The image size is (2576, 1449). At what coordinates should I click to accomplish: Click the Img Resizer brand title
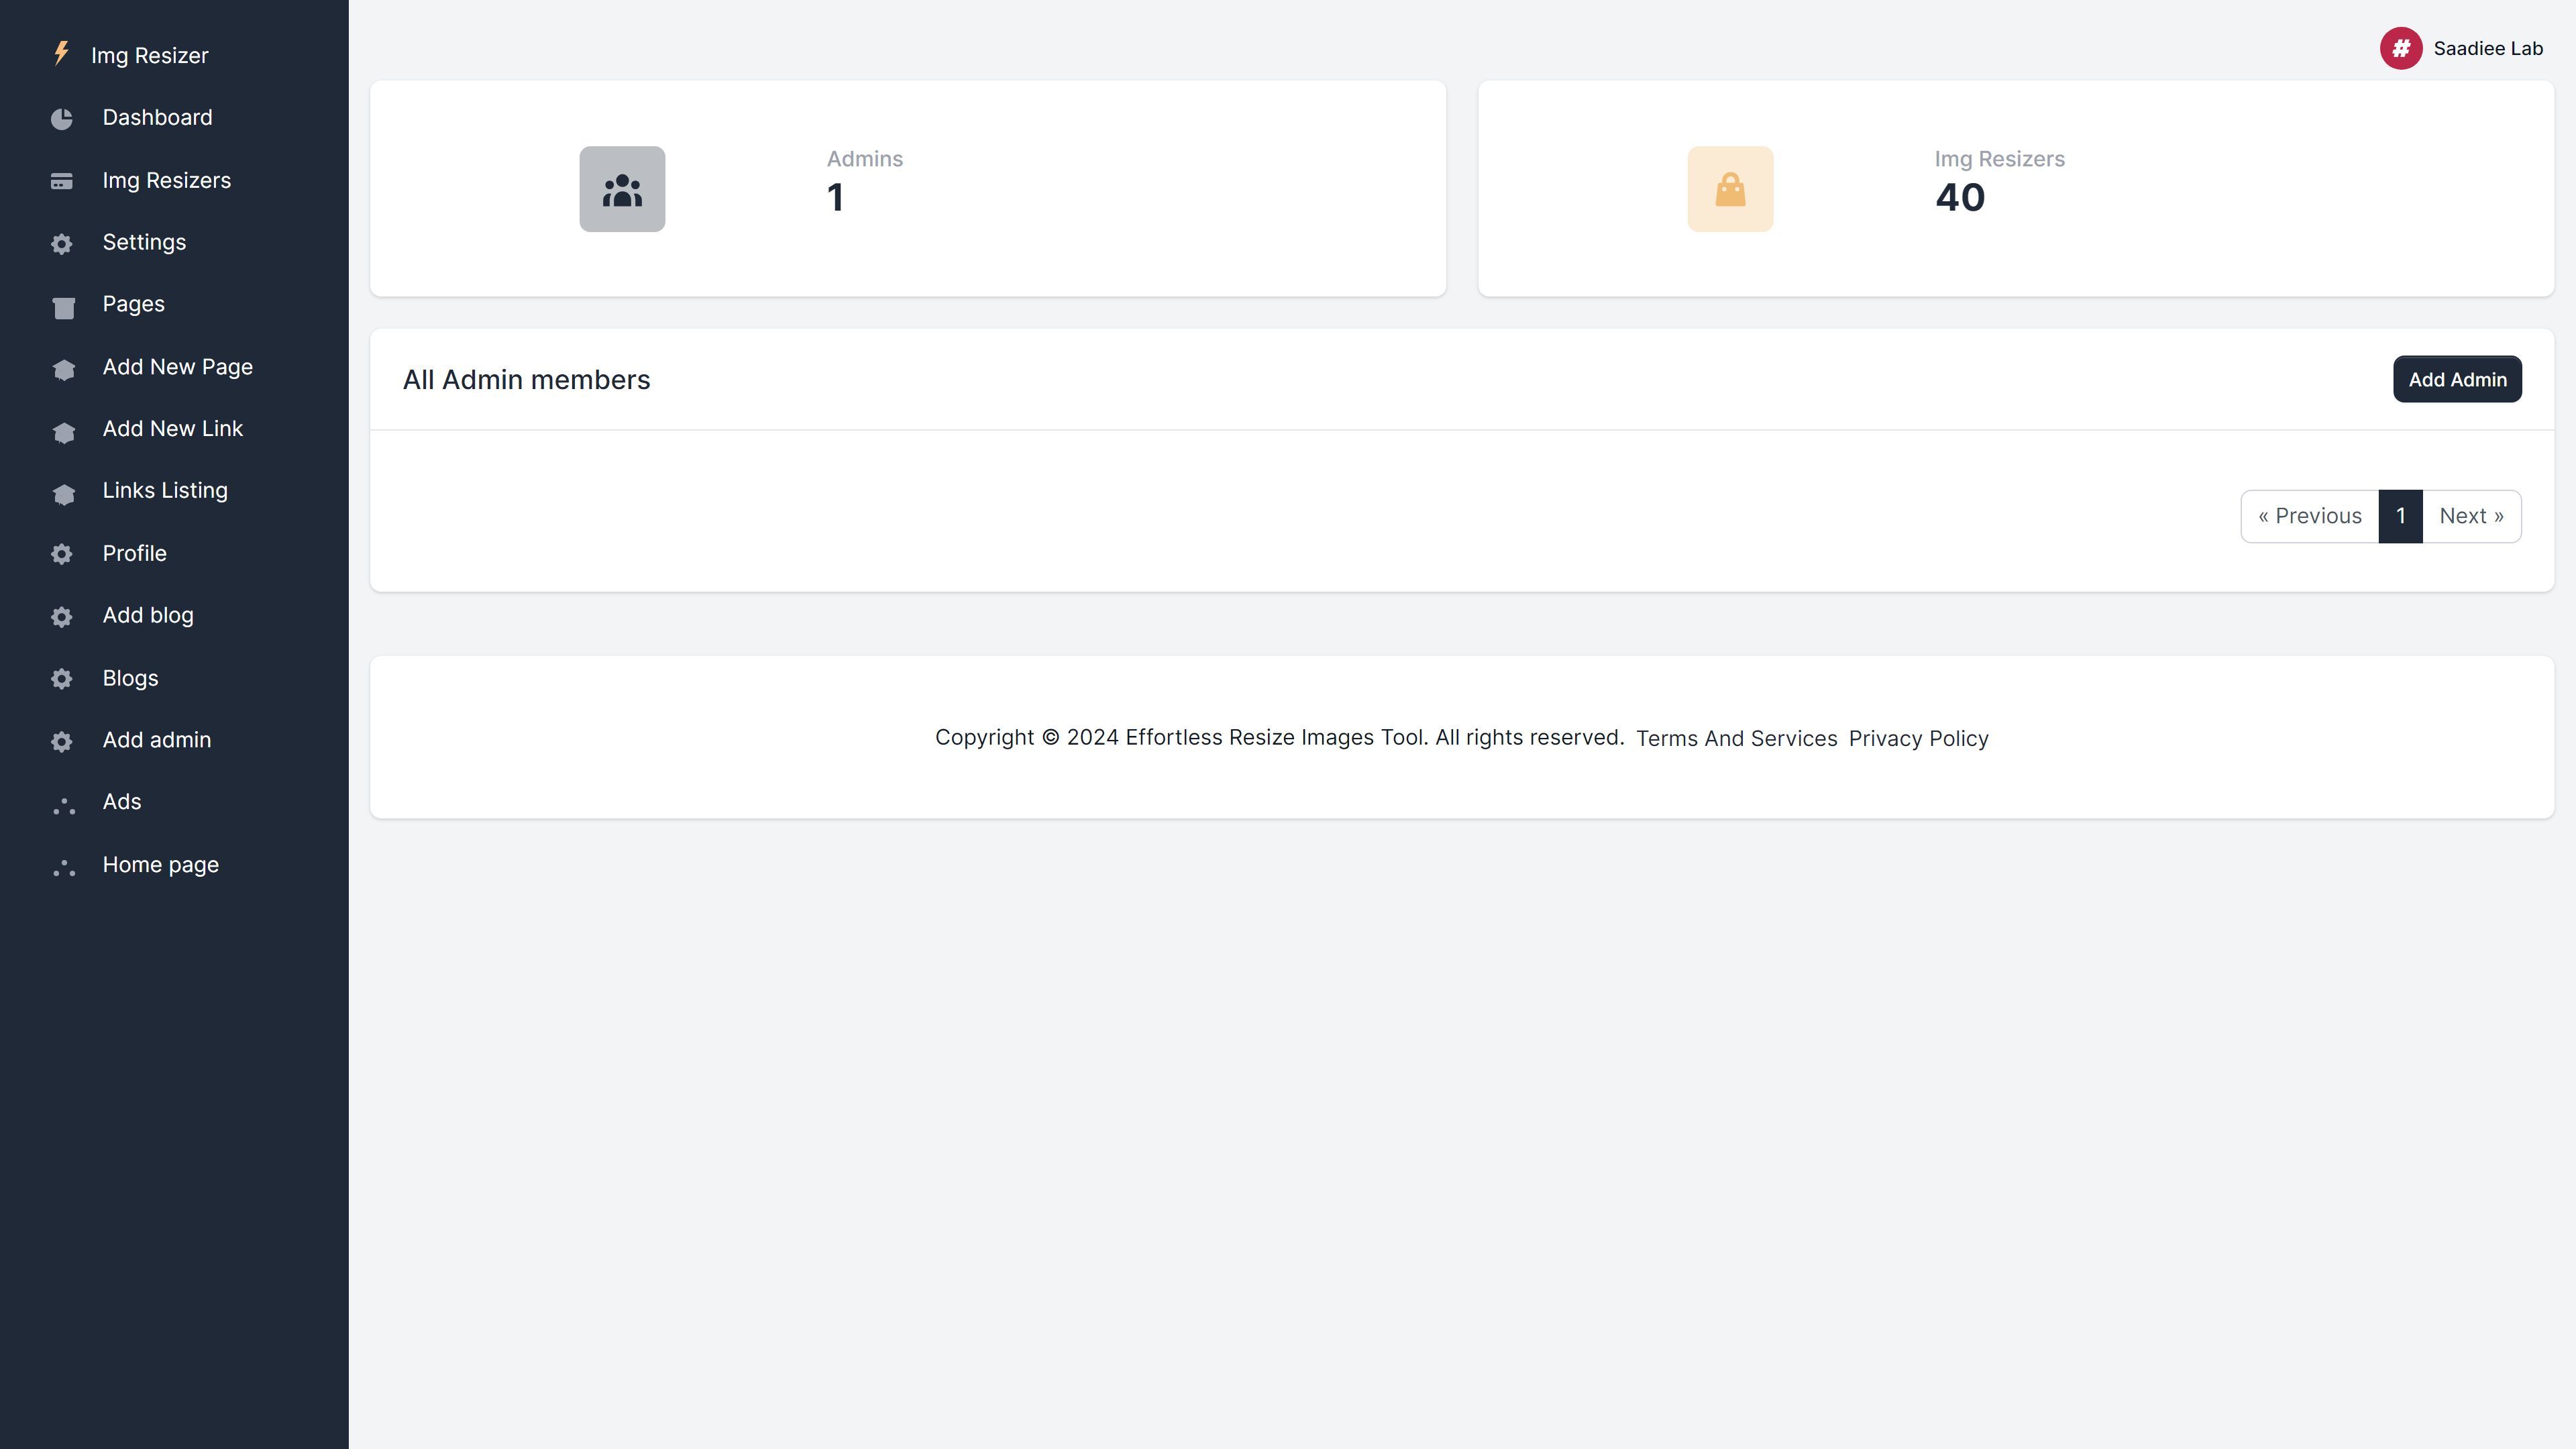(150, 55)
